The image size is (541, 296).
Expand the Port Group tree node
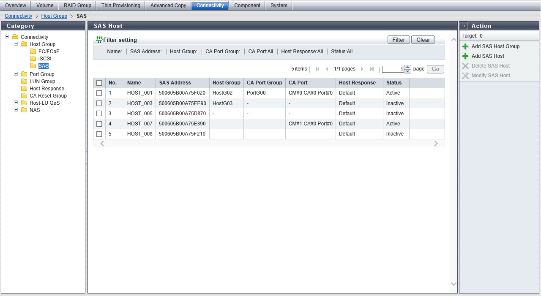[16, 74]
